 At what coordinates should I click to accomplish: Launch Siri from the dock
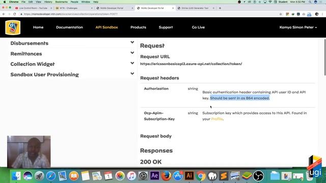[x=28, y=176]
